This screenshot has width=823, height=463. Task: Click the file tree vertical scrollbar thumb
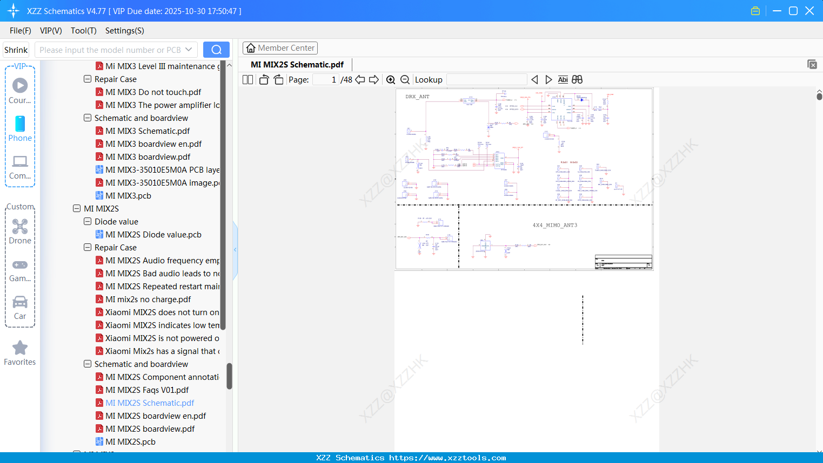click(x=229, y=376)
